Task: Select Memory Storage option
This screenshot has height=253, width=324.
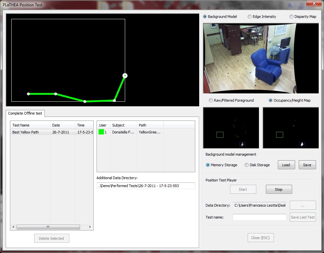Action: pyautogui.click(x=208, y=165)
